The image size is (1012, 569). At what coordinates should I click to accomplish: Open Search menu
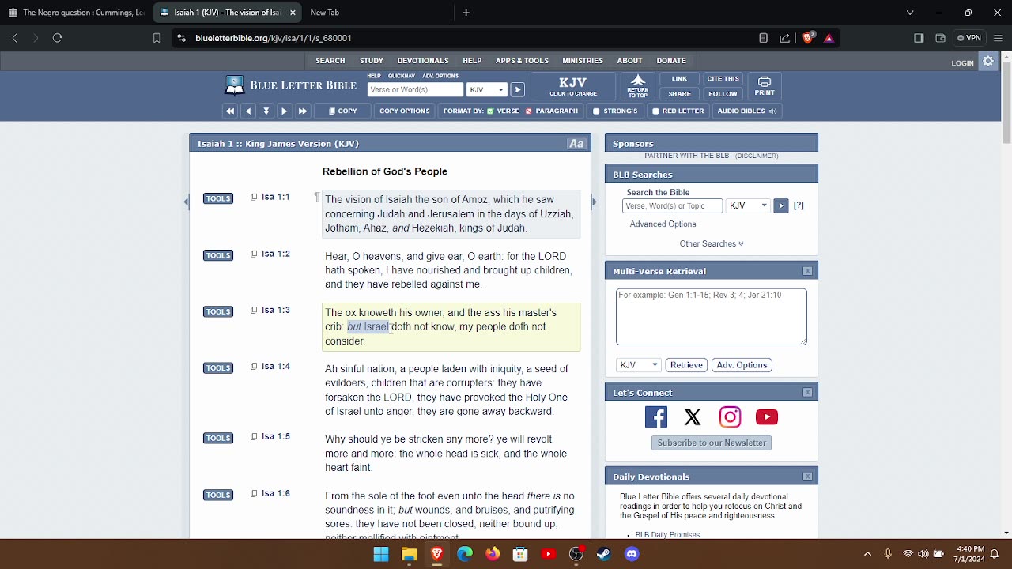(330, 61)
